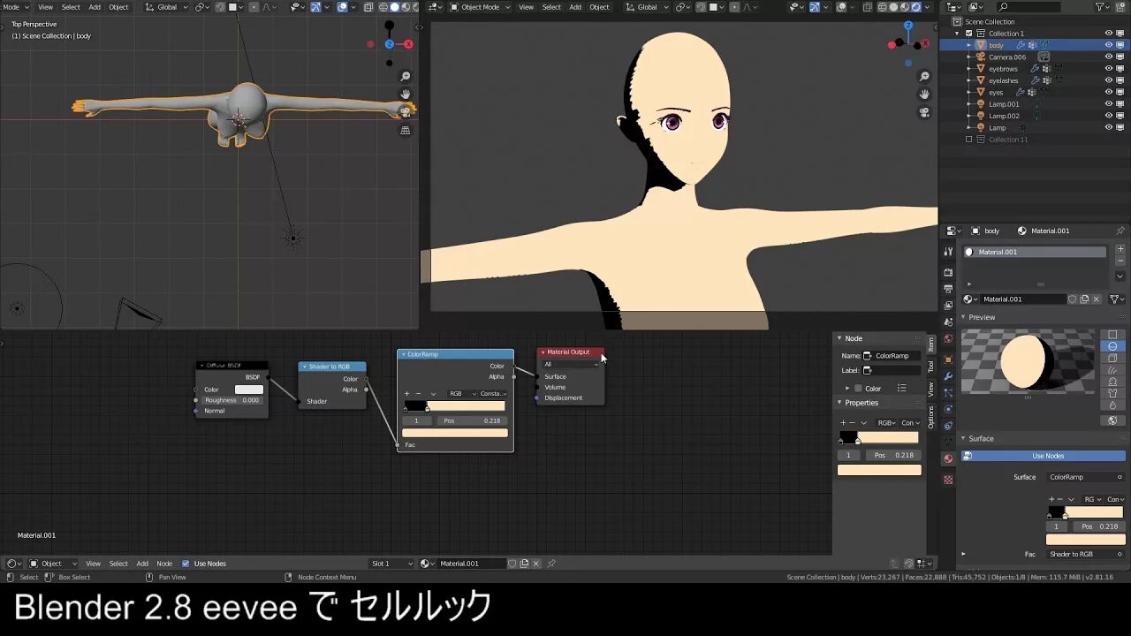Adjust Roughness slider on Diffuse BSDF node
Image resolution: width=1131 pixels, height=636 pixels.
(x=232, y=400)
